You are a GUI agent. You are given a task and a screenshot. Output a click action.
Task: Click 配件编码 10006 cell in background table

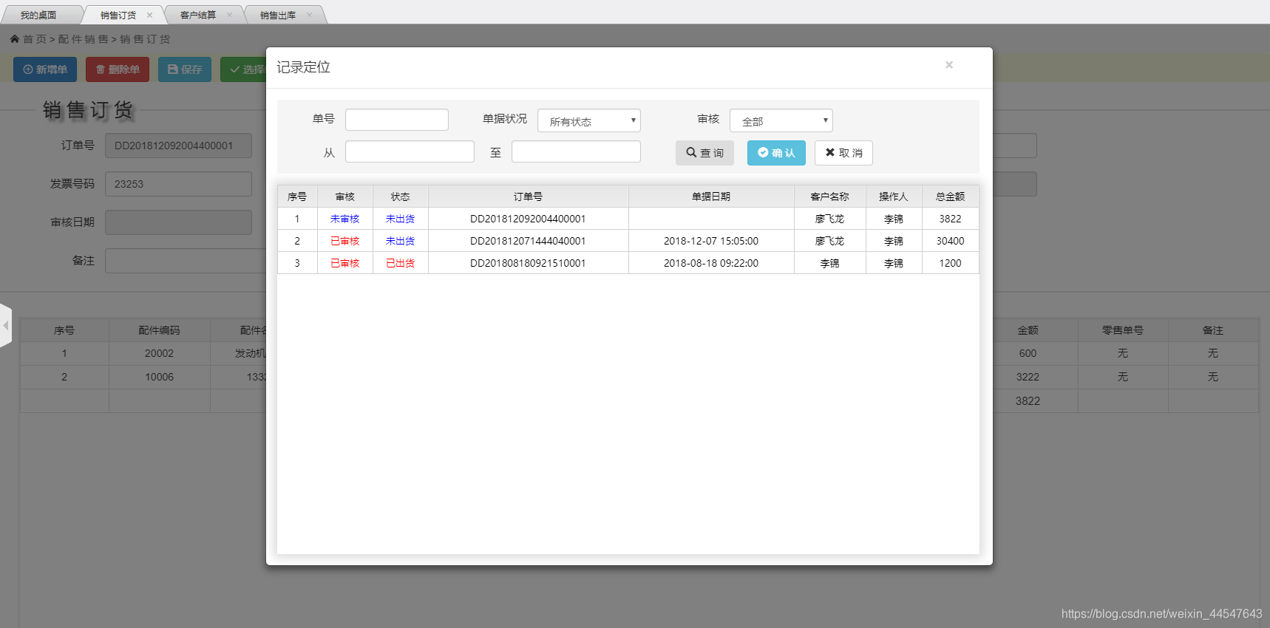[160, 377]
